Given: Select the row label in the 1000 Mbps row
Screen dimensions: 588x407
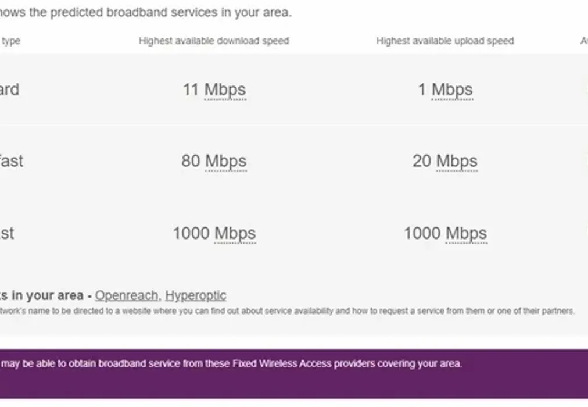Looking at the screenshot, I should point(7,233).
